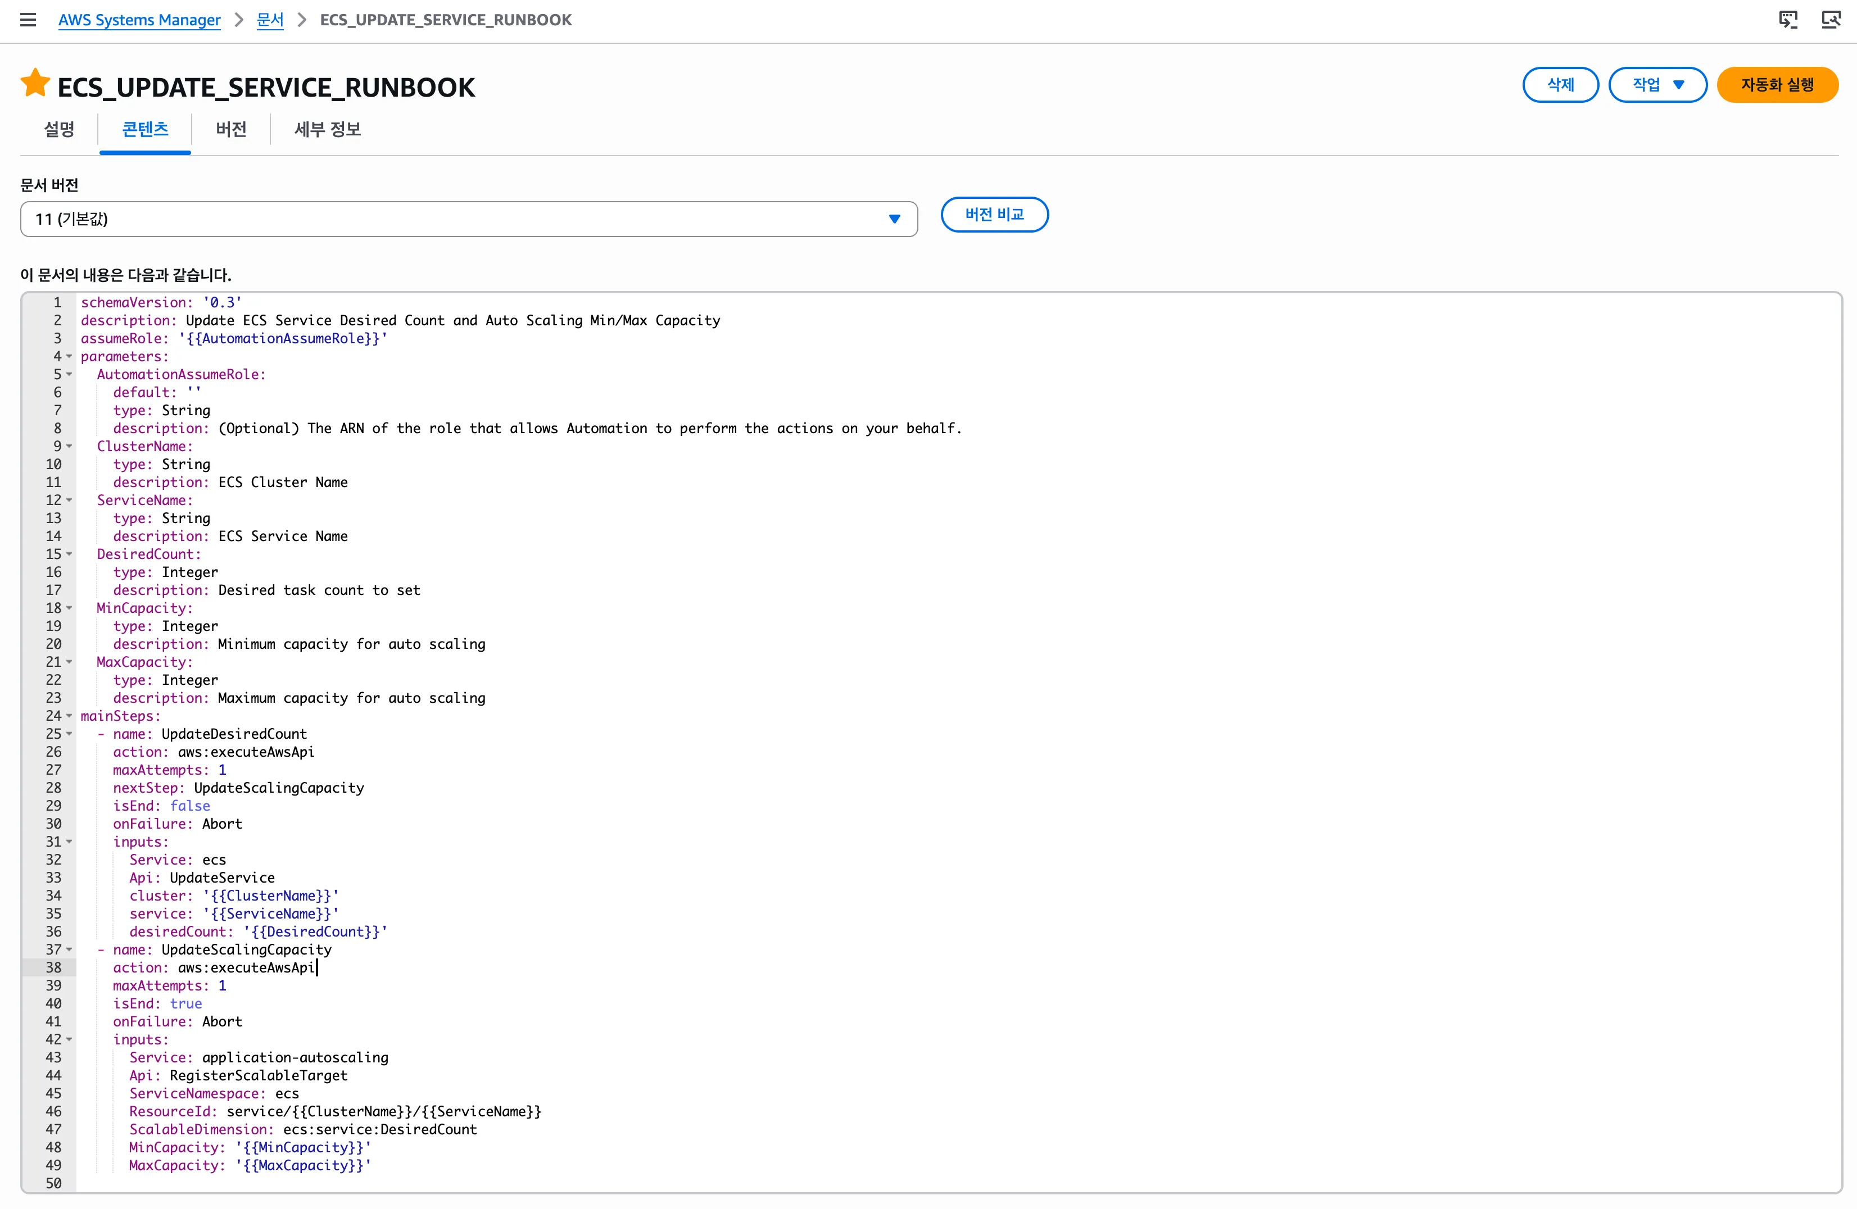Click 'Maximum capacity for auto scaling' text
Viewport: 1857px width, 1209px height.
352,698
